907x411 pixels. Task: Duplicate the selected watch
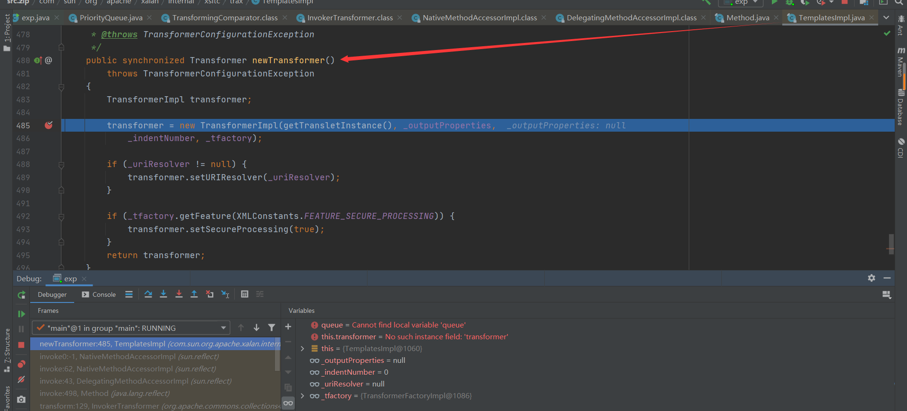pyautogui.click(x=288, y=388)
